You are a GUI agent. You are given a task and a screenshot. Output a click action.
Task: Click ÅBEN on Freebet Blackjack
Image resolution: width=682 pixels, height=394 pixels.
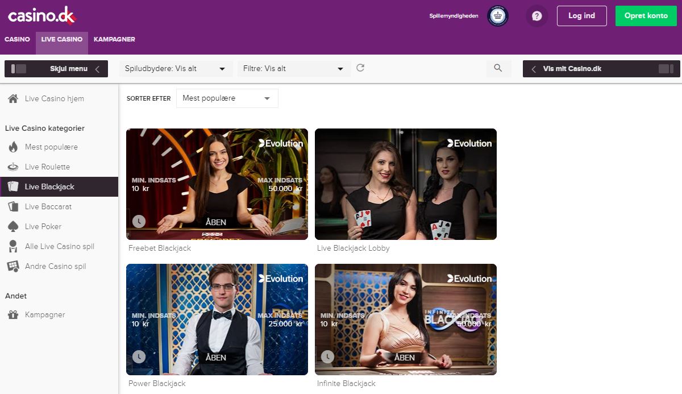pyautogui.click(x=216, y=222)
